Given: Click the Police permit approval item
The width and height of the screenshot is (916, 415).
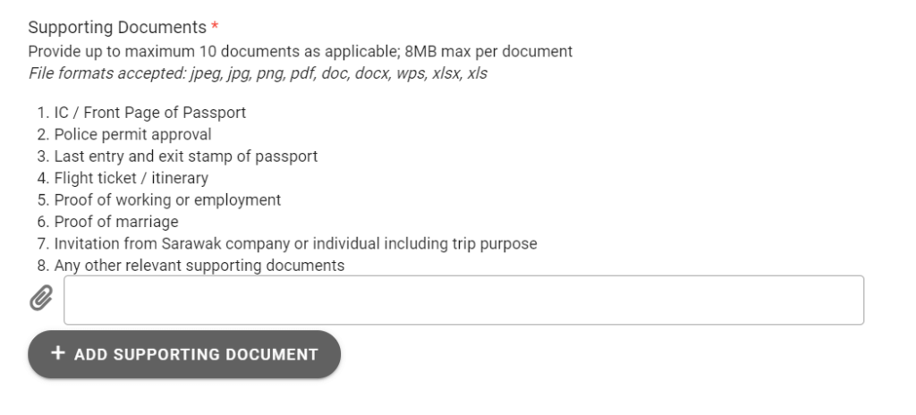Looking at the screenshot, I should (132, 134).
